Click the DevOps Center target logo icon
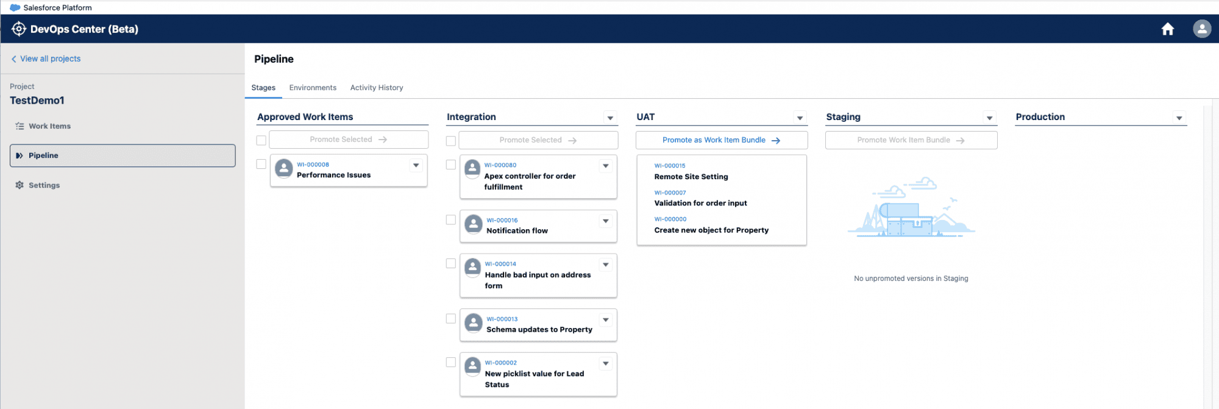The width and height of the screenshot is (1219, 409). pyautogui.click(x=19, y=29)
